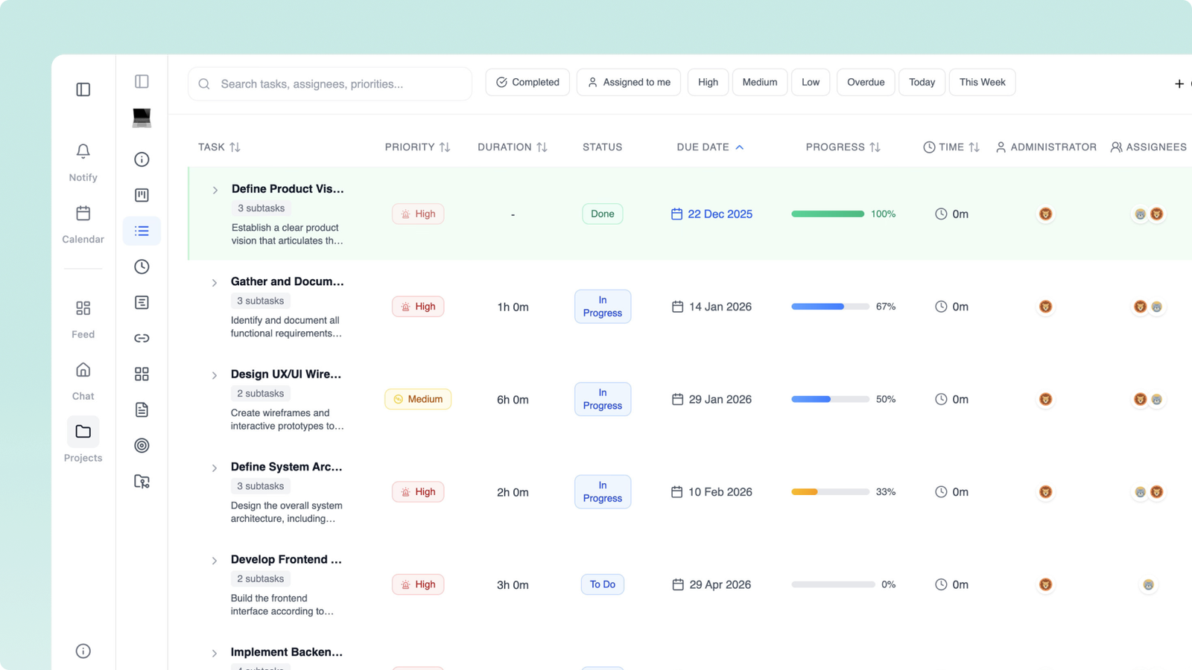Open the Chat icon in sidebar
Image resolution: width=1192 pixels, height=670 pixels.
[83, 370]
